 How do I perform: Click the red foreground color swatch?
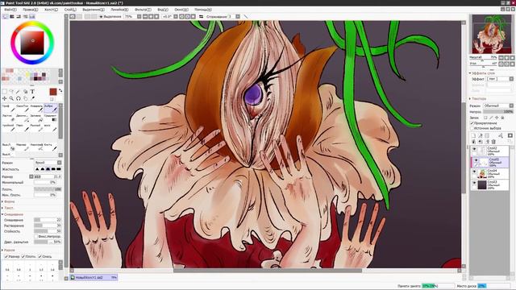click(53, 92)
